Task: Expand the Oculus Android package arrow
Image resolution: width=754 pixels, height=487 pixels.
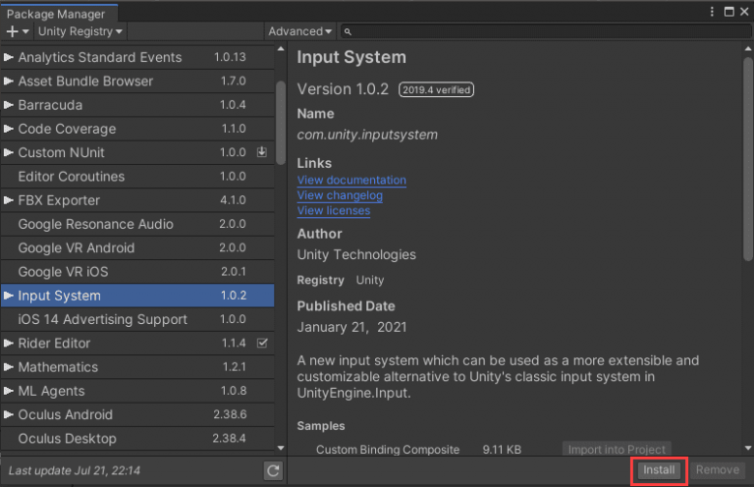Action: pyautogui.click(x=8, y=414)
